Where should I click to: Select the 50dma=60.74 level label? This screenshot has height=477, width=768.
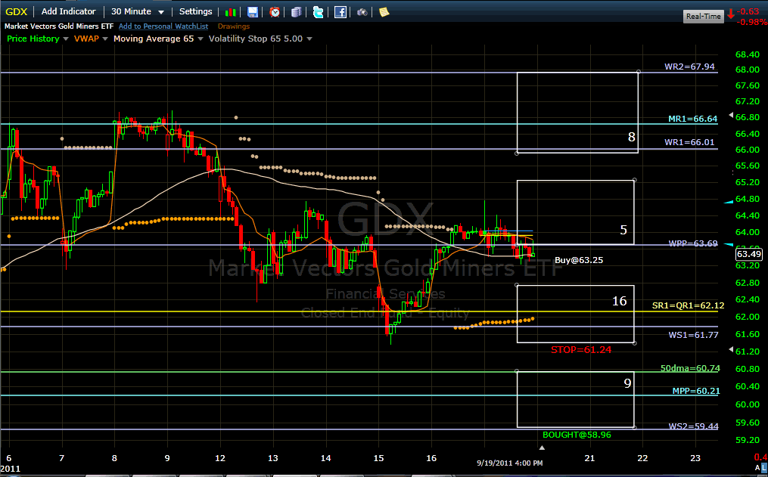coord(690,368)
